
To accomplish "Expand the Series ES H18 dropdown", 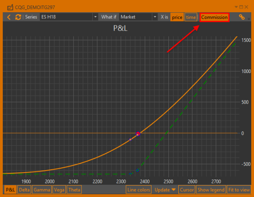I will click(95, 17).
